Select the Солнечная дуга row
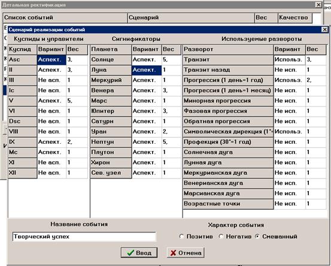331x266 pixels. (x=228, y=152)
